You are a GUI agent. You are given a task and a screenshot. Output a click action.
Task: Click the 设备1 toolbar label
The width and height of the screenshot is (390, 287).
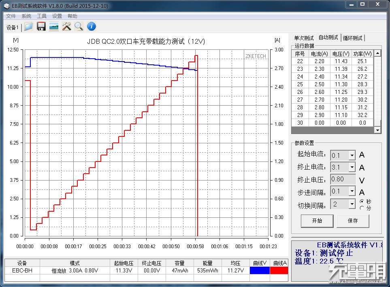13,28
